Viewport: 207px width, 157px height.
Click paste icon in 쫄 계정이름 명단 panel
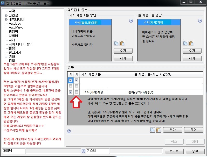click(x=191, y=43)
